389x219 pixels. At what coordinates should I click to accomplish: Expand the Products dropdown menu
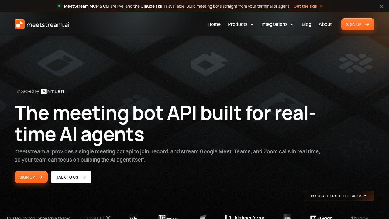click(x=240, y=24)
